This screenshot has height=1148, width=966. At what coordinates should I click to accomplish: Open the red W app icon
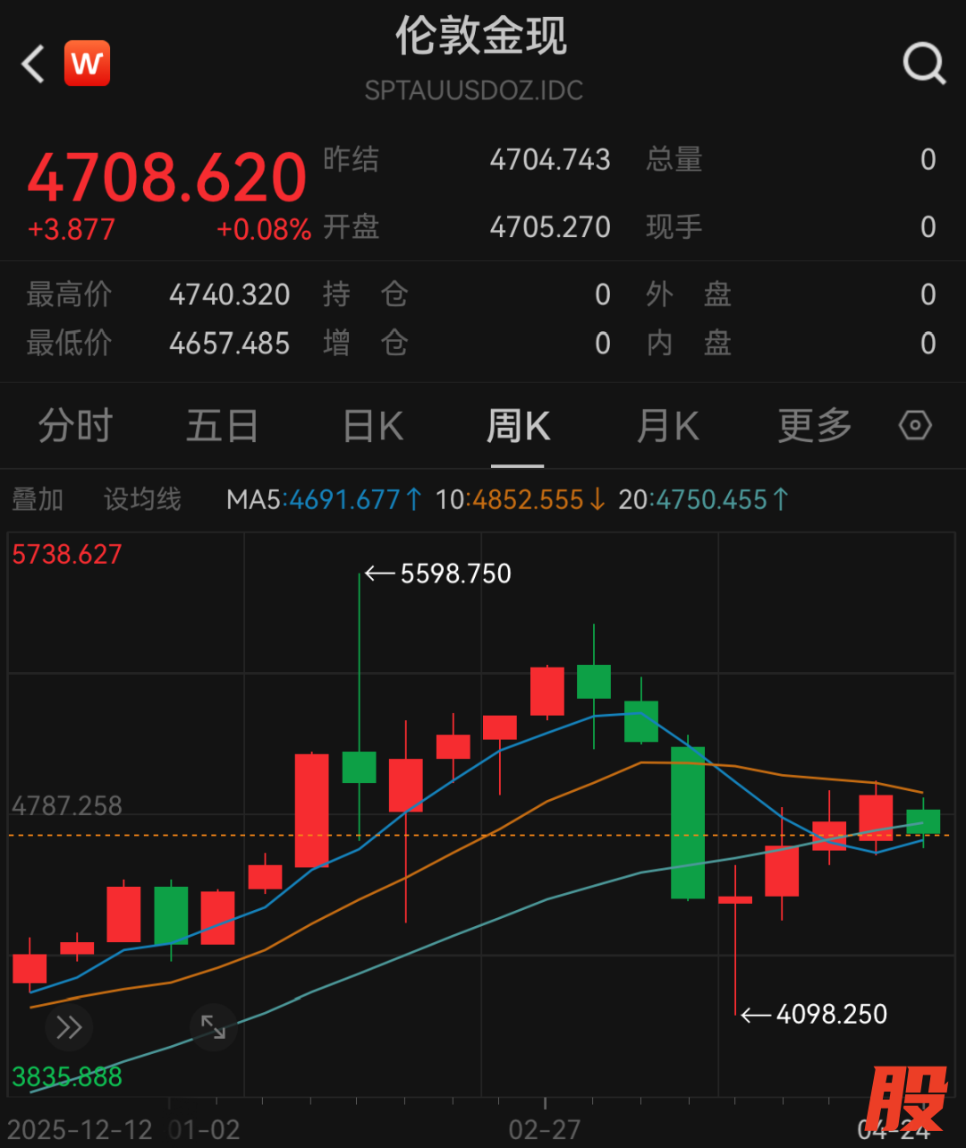coord(88,64)
